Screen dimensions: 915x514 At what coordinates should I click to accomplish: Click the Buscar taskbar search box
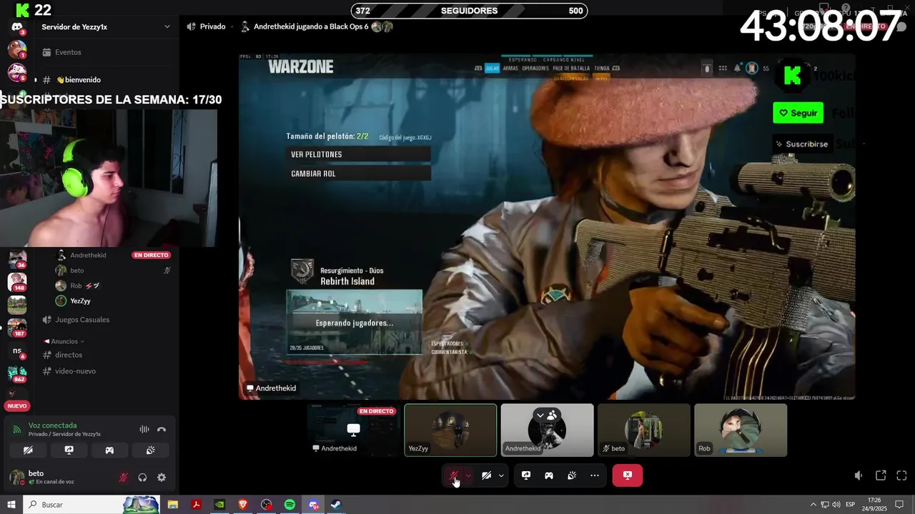91,505
